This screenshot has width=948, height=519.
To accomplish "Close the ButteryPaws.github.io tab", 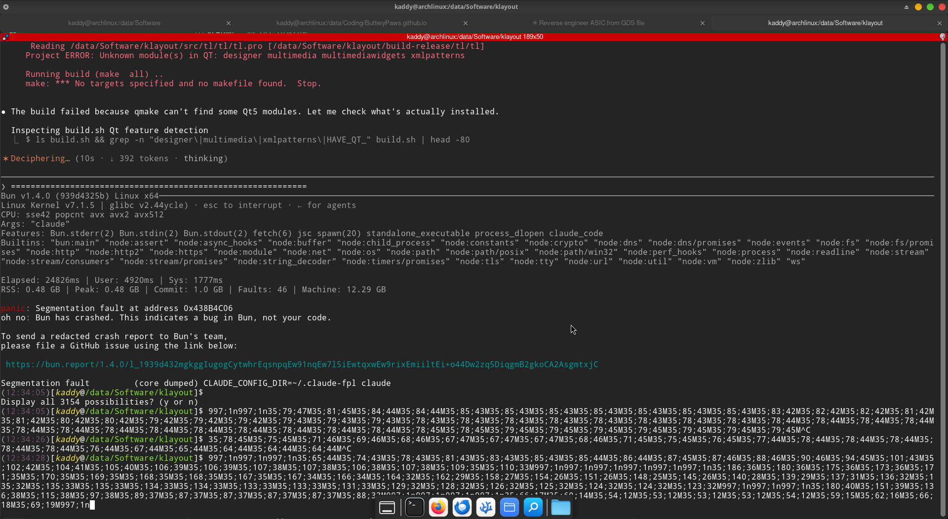I will (x=466, y=23).
